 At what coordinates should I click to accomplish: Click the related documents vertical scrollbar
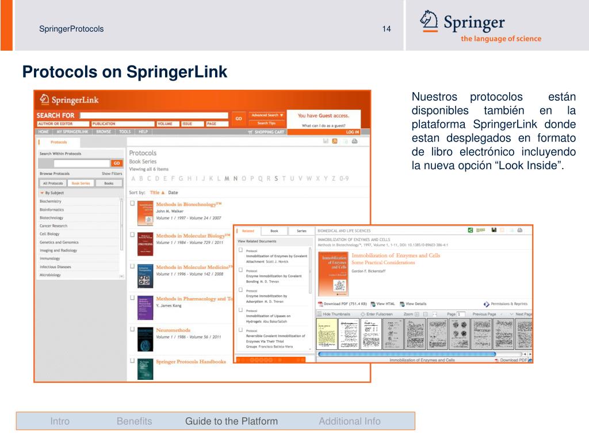pyautogui.click(x=310, y=270)
